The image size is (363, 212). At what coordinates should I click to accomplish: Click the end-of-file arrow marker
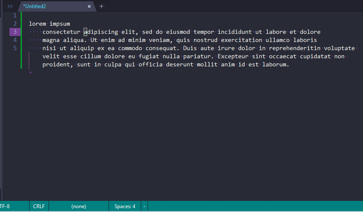pos(30,73)
